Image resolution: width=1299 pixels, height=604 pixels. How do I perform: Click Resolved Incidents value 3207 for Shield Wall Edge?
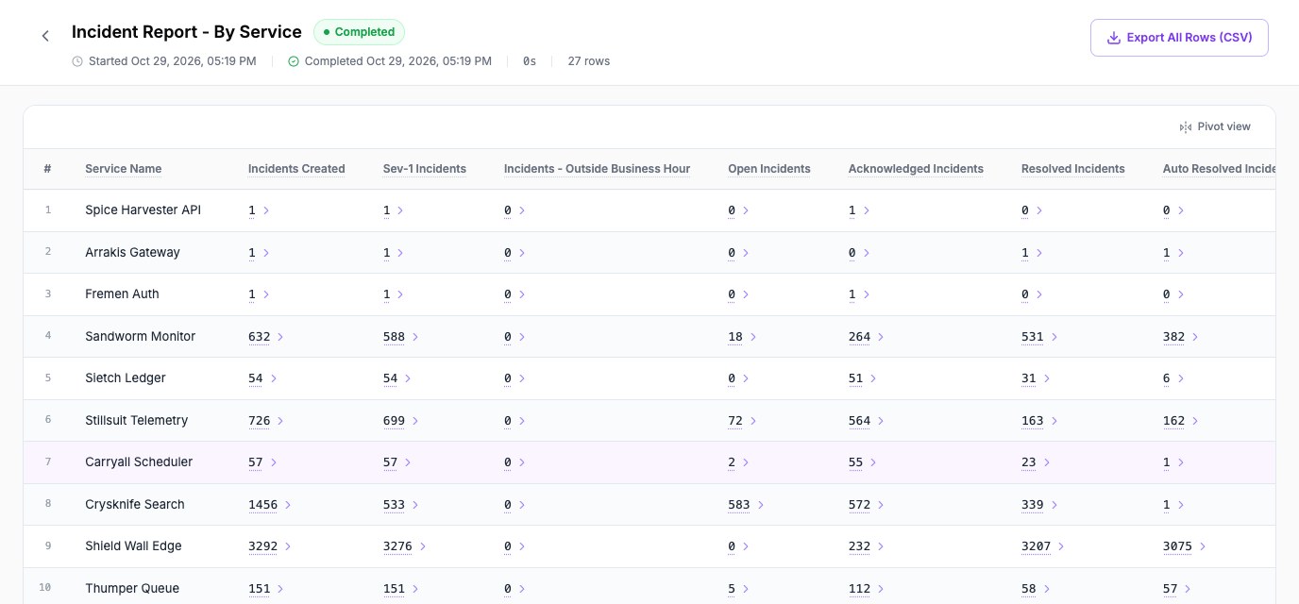point(1036,546)
